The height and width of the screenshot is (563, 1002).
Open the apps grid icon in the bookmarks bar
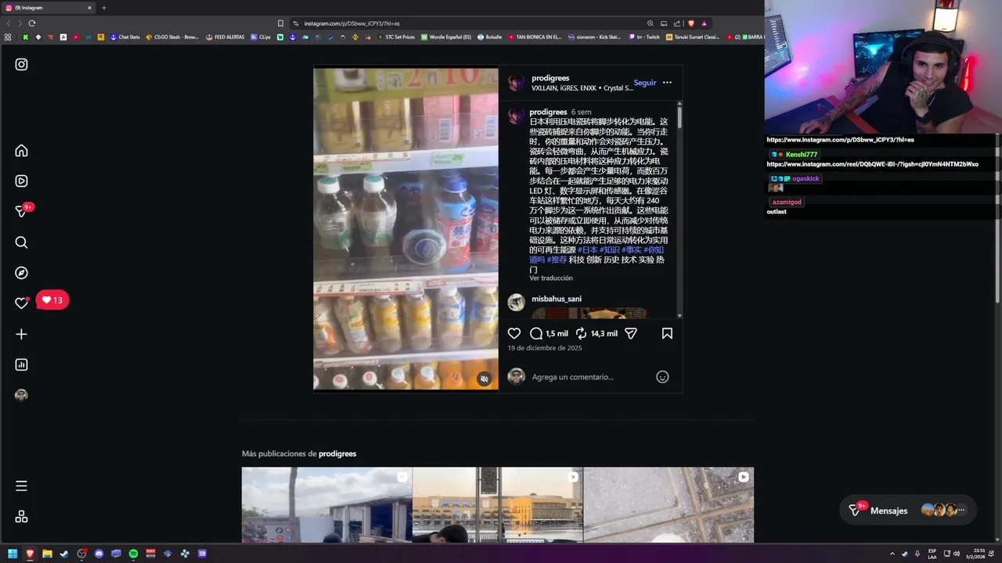pyautogui.click(x=8, y=37)
